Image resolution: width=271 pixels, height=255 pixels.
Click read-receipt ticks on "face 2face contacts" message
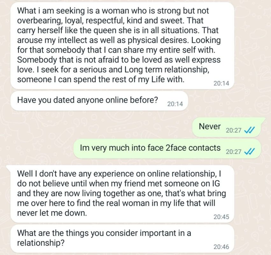click(x=249, y=152)
